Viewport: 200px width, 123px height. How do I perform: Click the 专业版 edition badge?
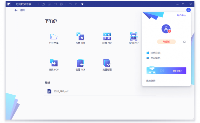pyautogui.click(x=166, y=42)
